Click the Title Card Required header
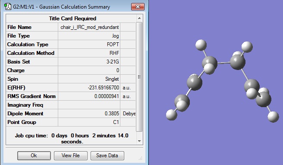Image resolution: width=283 pixels, height=165 pixels. point(72,19)
